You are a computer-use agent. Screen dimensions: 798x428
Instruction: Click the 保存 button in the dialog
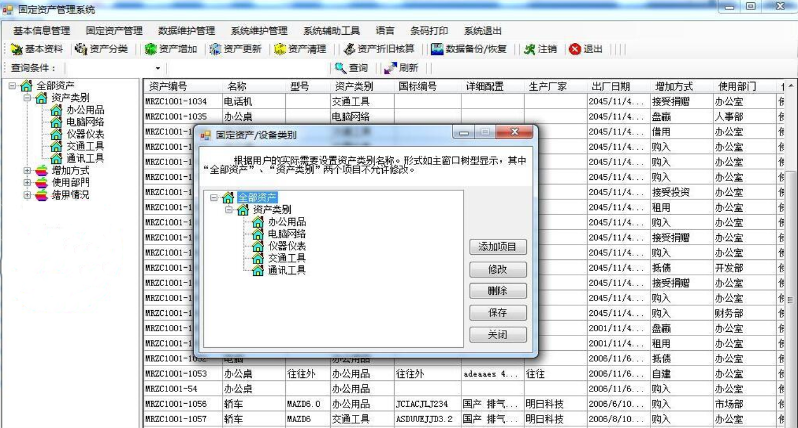pos(498,312)
